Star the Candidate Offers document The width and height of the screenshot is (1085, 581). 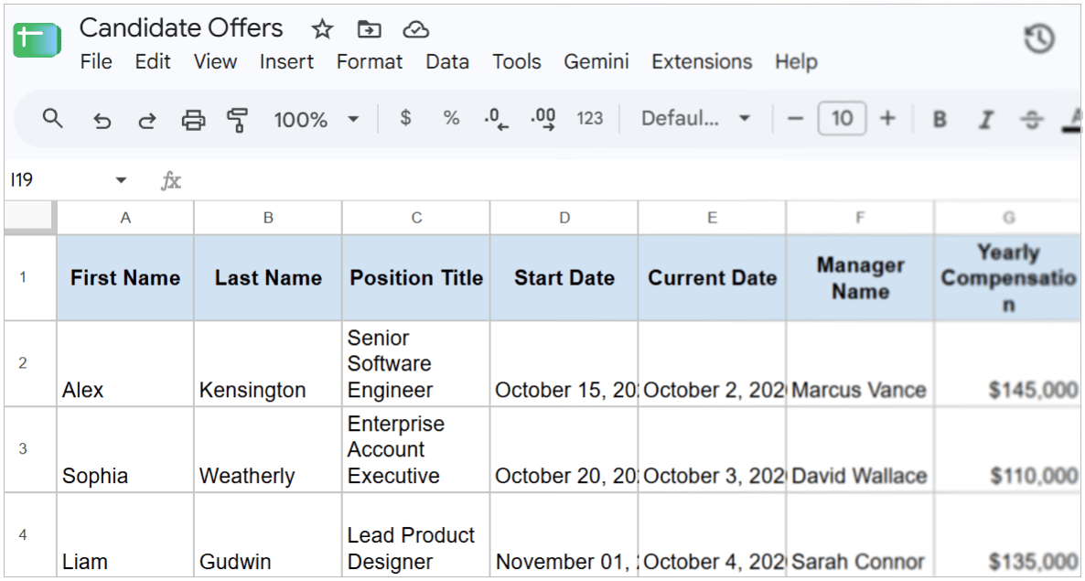(x=322, y=29)
